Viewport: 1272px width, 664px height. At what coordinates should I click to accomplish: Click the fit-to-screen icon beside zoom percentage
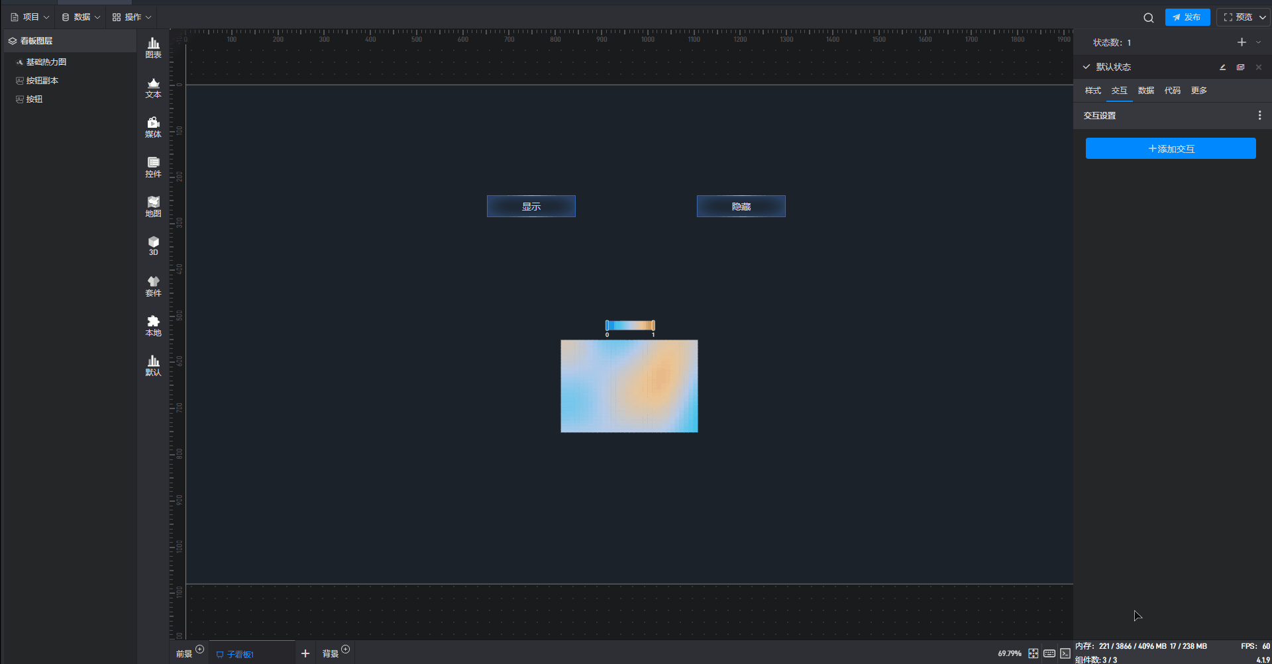[1033, 653]
